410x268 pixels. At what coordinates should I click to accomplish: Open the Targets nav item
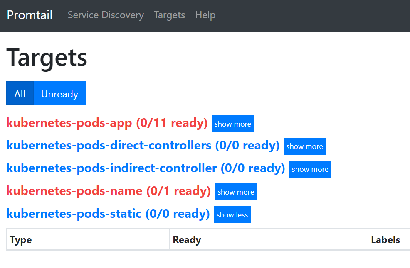point(169,15)
